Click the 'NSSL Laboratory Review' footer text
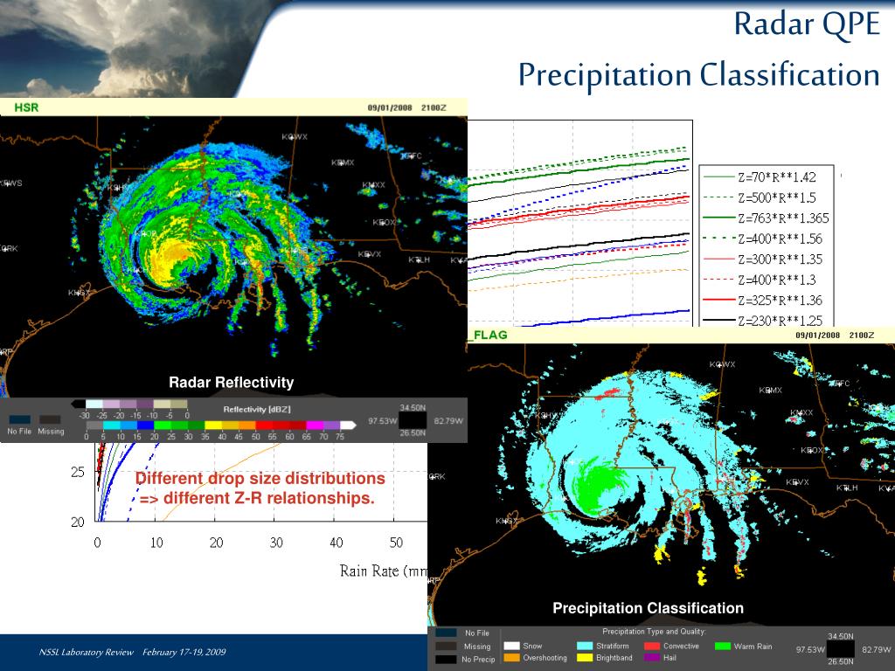This screenshot has height=671, width=895. pos(87,652)
